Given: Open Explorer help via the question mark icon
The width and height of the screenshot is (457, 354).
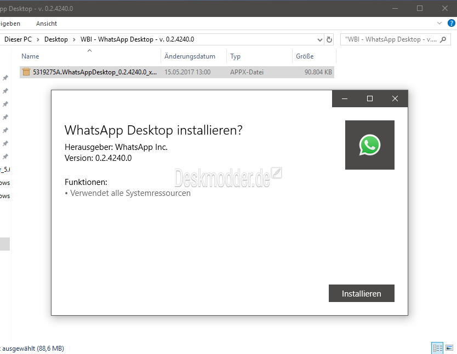Looking at the screenshot, I should coord(451,23).
